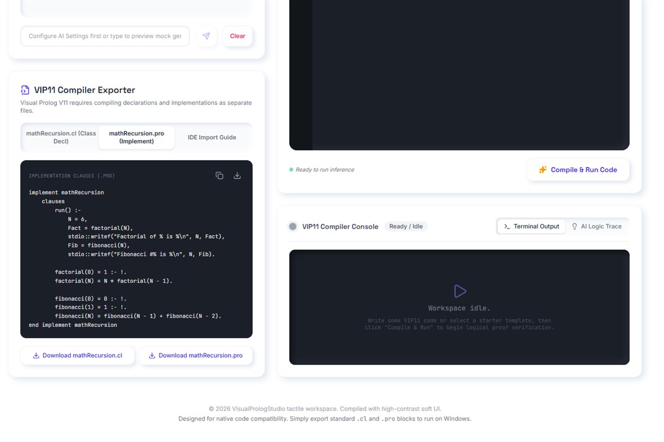Click the download icon in mathRecursion.pro button
664x442 pixels.
point(152,356)
